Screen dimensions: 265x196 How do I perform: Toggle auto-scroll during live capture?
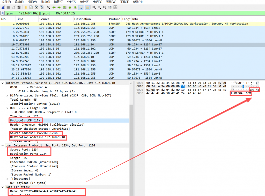point(81,7)
